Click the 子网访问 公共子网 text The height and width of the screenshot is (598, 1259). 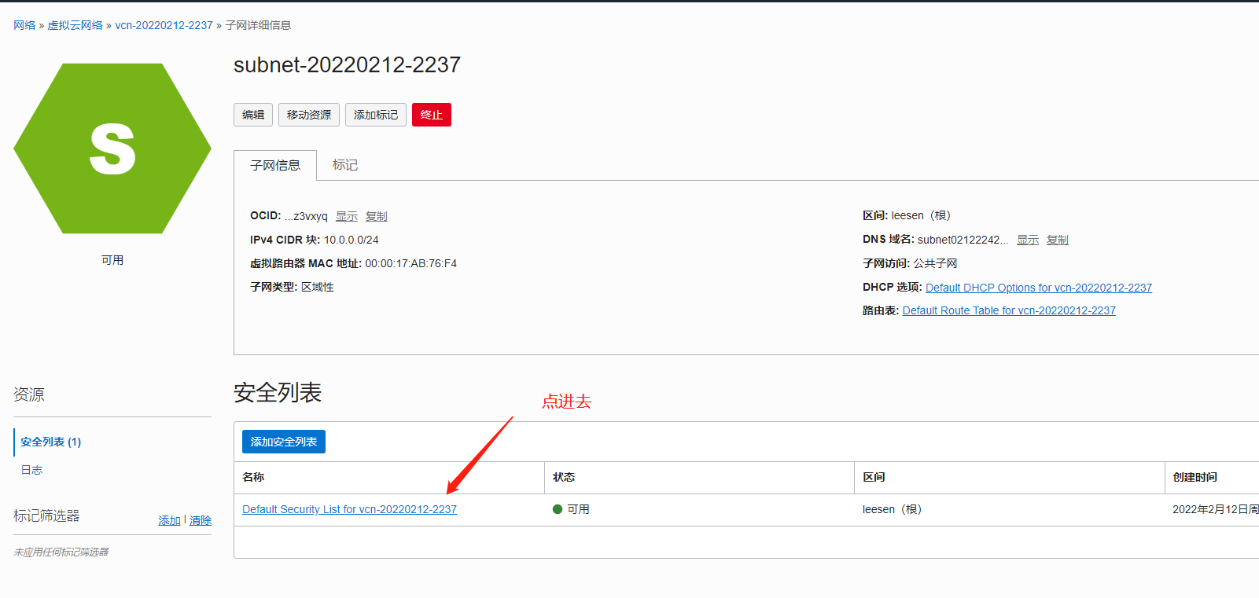point(910,263)
